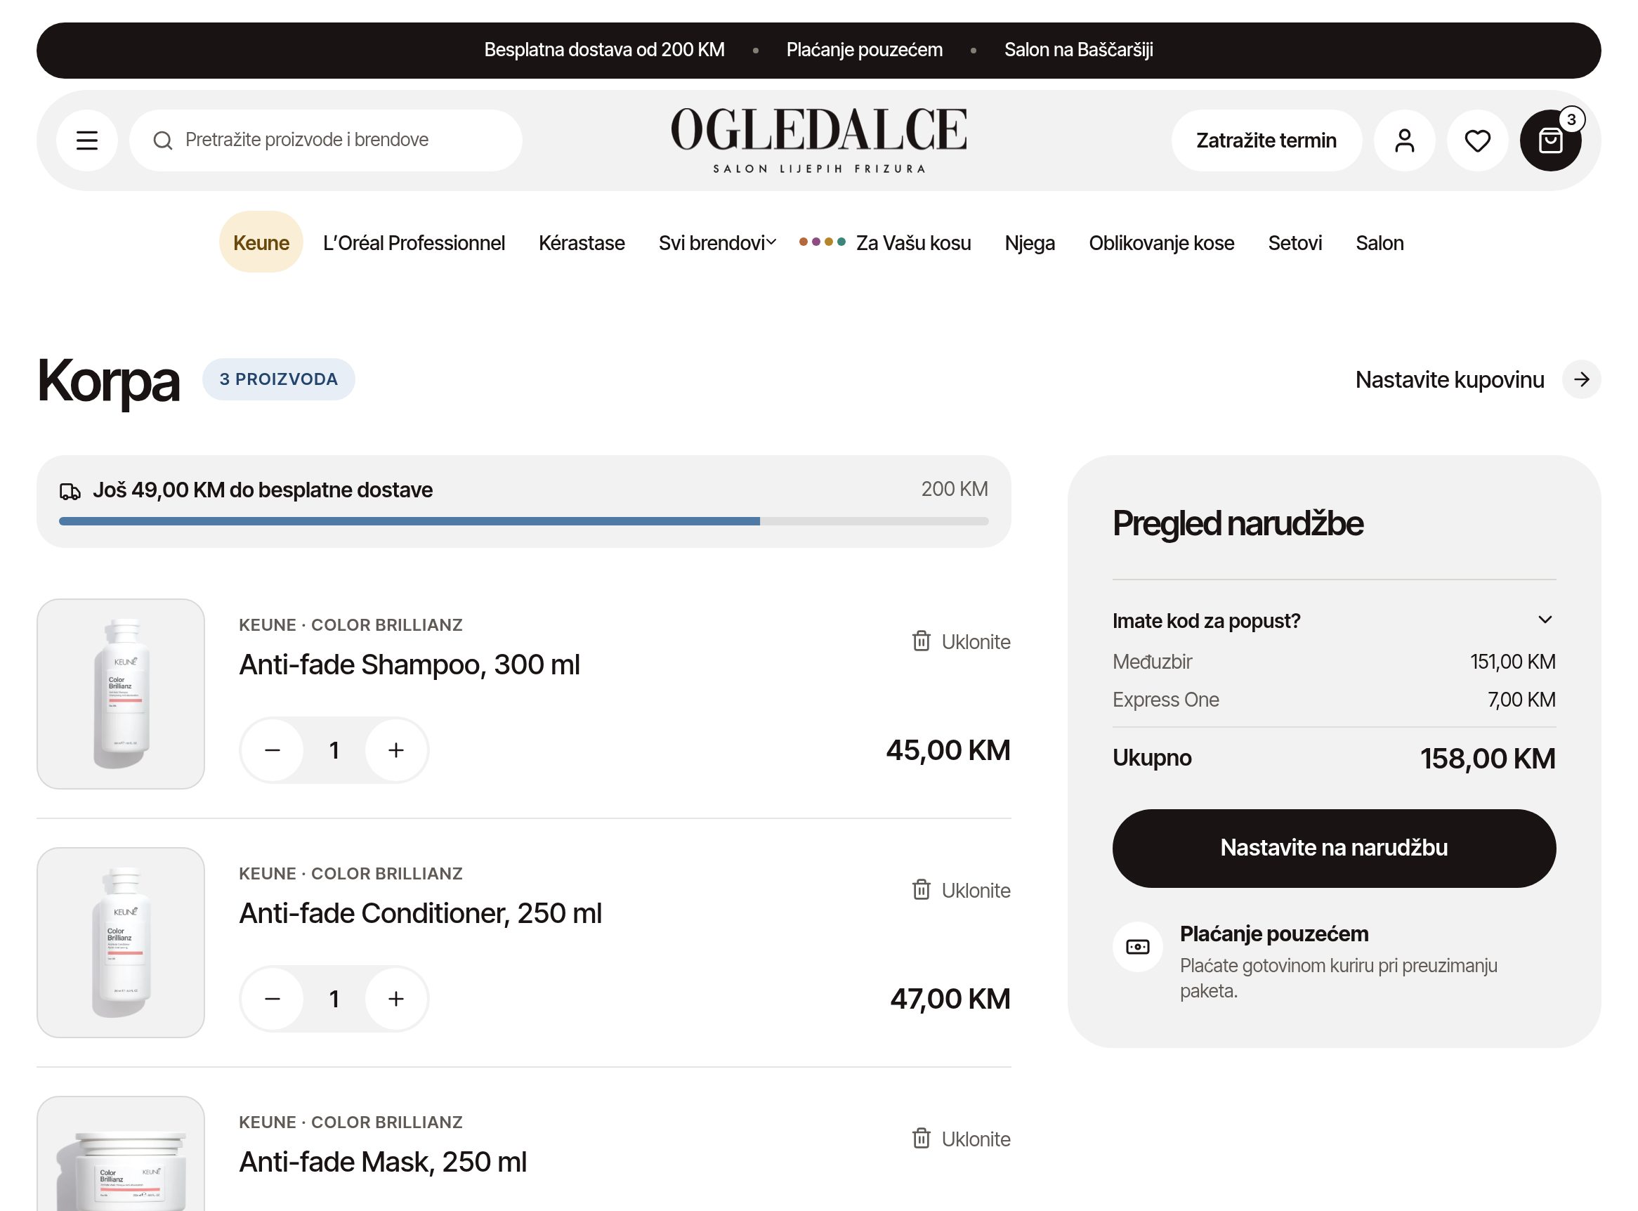
Task: Open Oblikovanje kose menu item
Action: (x=1161, y=242)
